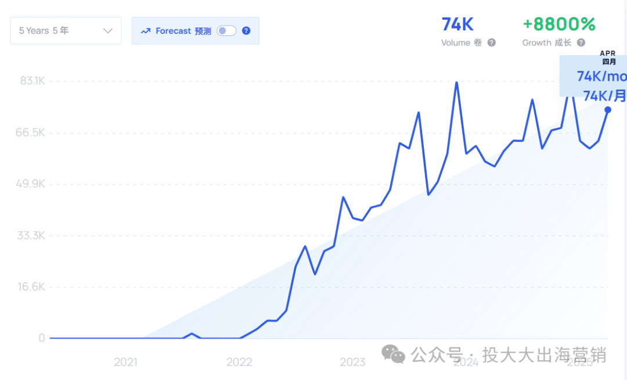Click the question mark beside Volume
Image resolution: width=627 pixels, height=380 pixels.
(x=492, y=42)
